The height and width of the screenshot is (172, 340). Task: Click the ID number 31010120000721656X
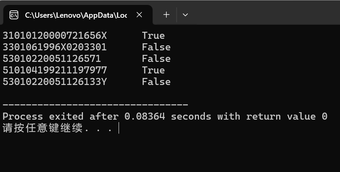click(55, 35)
